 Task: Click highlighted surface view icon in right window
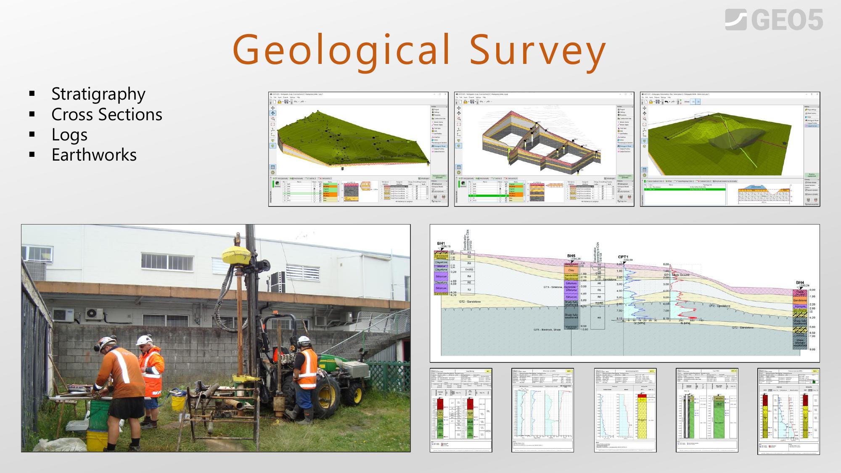(x=645, y=141)
